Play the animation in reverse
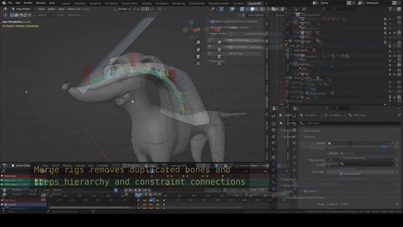 [135, 190]
